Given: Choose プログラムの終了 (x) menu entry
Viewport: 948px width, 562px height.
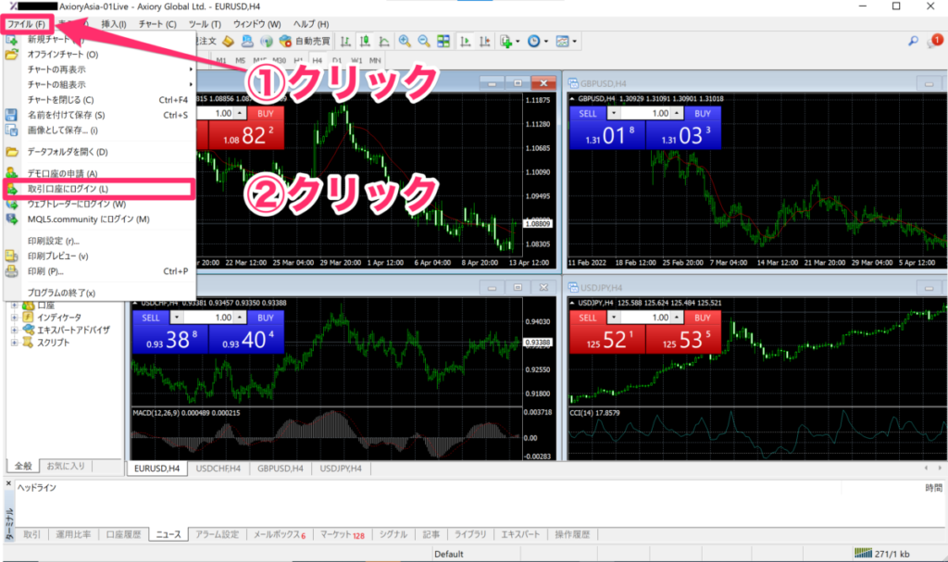Looking at the screenshot, I should (99, 293).
